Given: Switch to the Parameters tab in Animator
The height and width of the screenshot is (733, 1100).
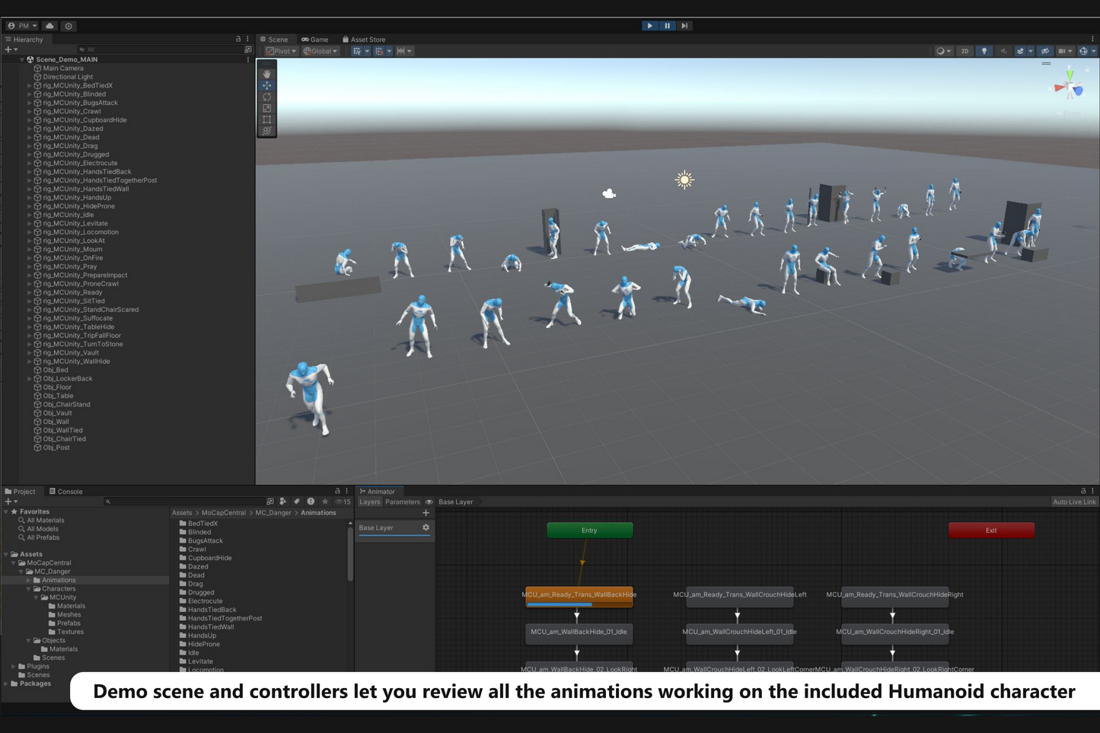Looking at the screenshot, I should (x=402, y=502).
